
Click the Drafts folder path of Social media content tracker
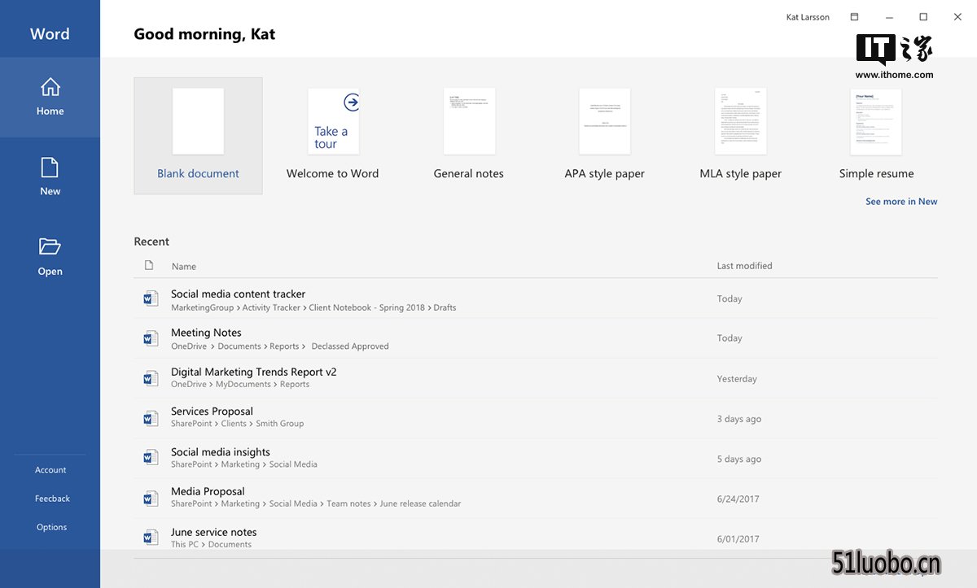pyautogui.click(x=445, y=307)
